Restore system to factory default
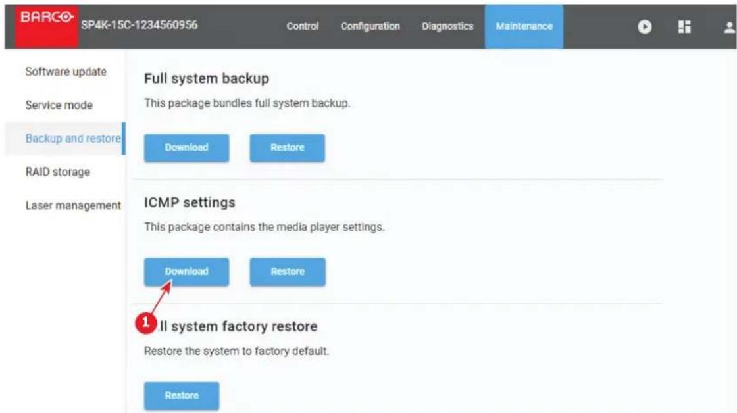The image size is (737, 413). tap(182, 396)
